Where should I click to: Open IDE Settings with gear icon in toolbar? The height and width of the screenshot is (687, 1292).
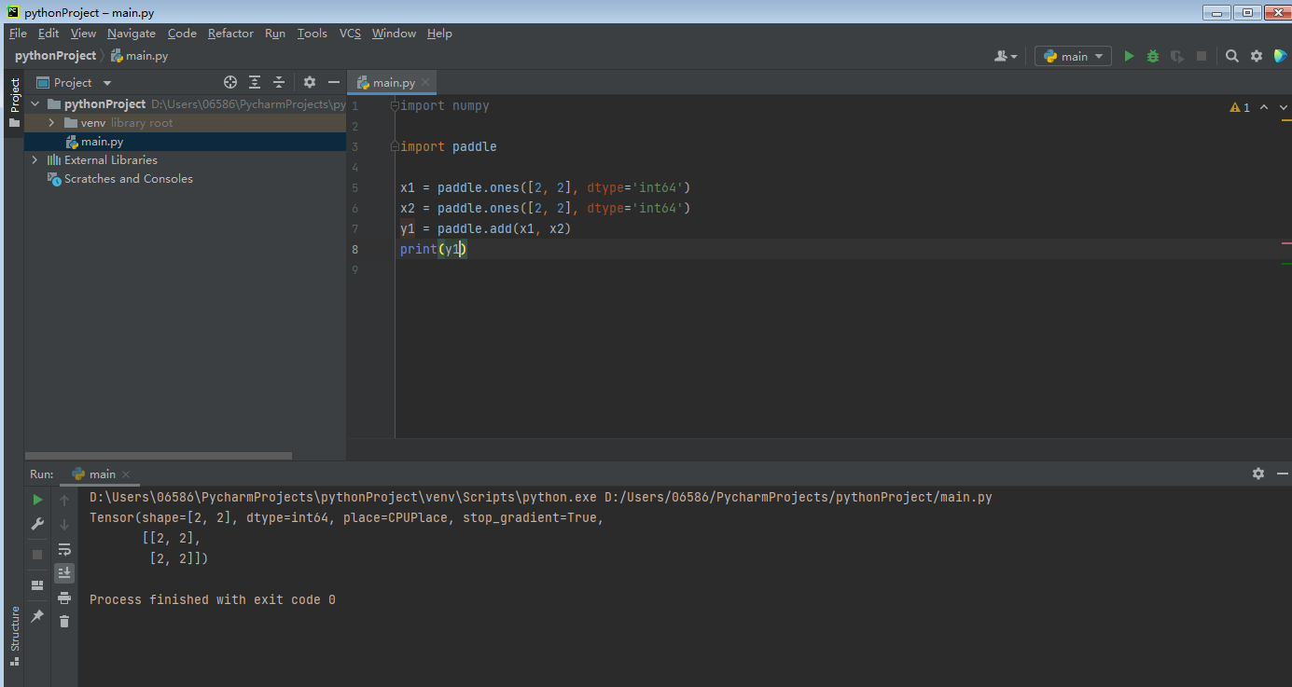pyautogui.click(x=1257, y=55)
